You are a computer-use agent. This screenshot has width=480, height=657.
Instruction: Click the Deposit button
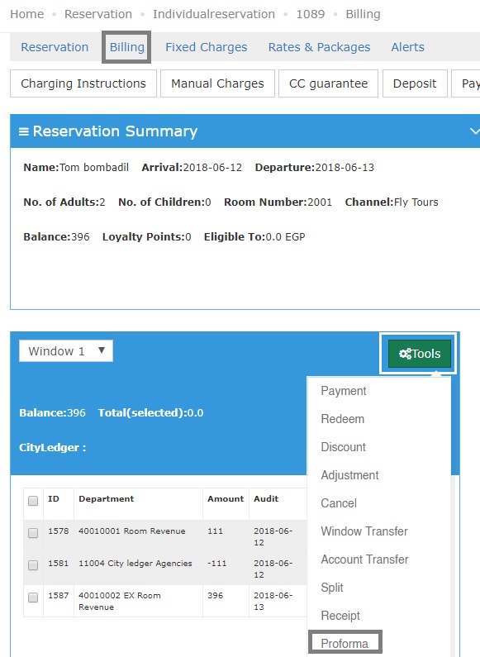coord(415,83)
